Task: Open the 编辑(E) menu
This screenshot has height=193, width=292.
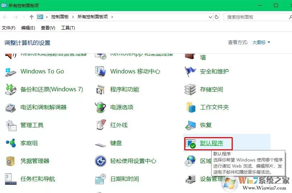Action: (28, 28)
